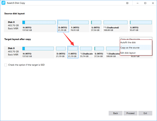
Task: Click source partition F: (NTFS) 76.93 GB
Action: (80, 26)
